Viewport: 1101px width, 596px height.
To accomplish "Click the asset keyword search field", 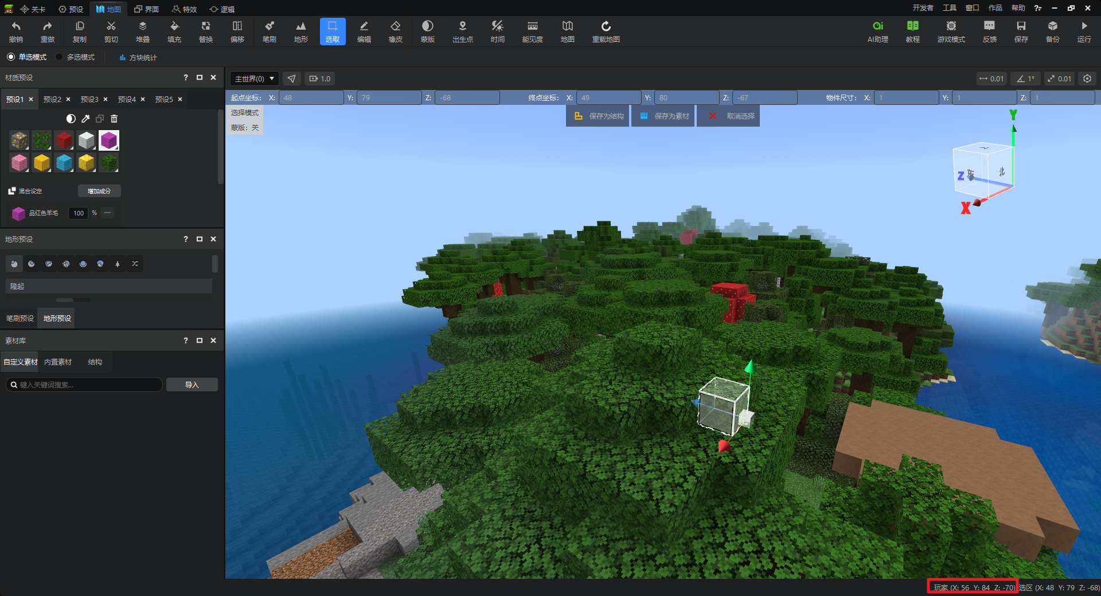I will coord(84,385).
